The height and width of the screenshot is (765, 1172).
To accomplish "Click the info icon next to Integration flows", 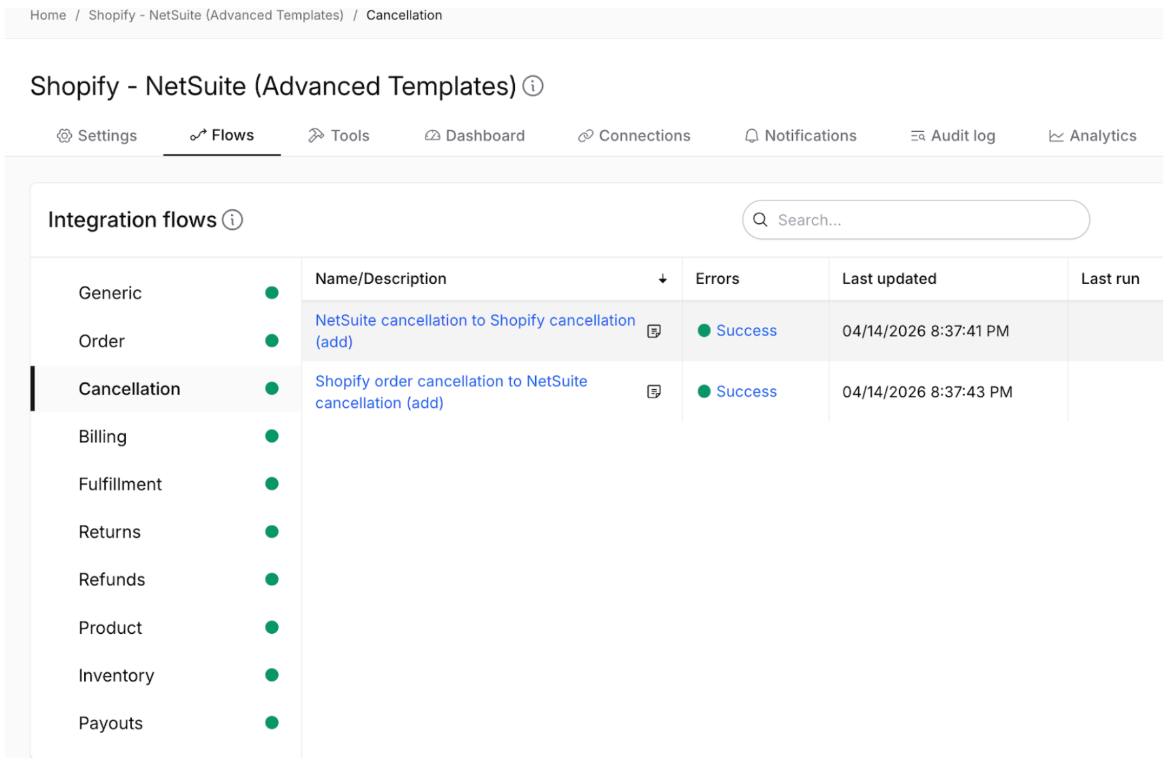I will [x=232, y=220].
